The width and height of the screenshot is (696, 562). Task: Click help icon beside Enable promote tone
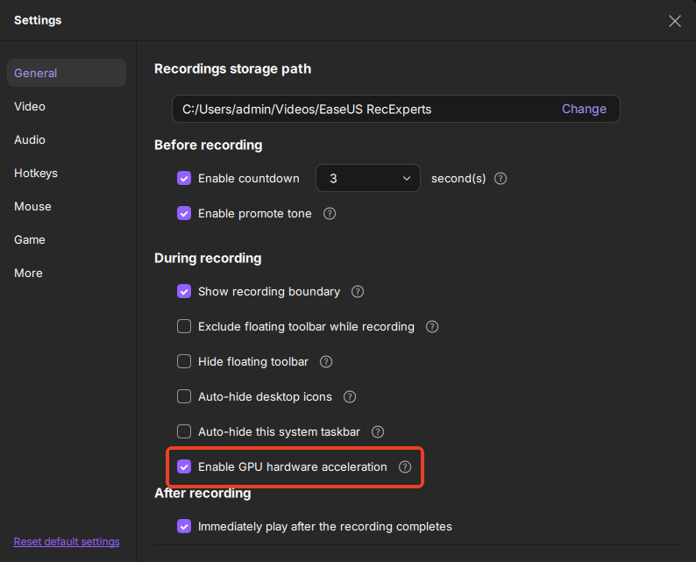330,214
